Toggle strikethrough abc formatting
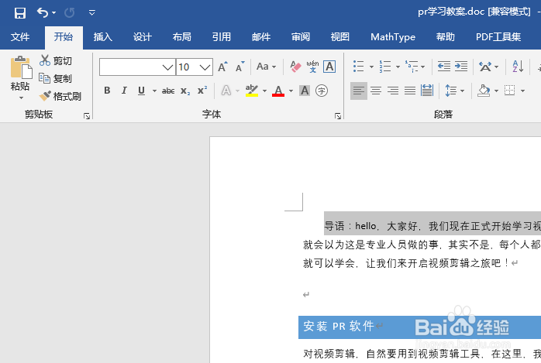This screenshot has width=541, height=363. coord(168,91)
